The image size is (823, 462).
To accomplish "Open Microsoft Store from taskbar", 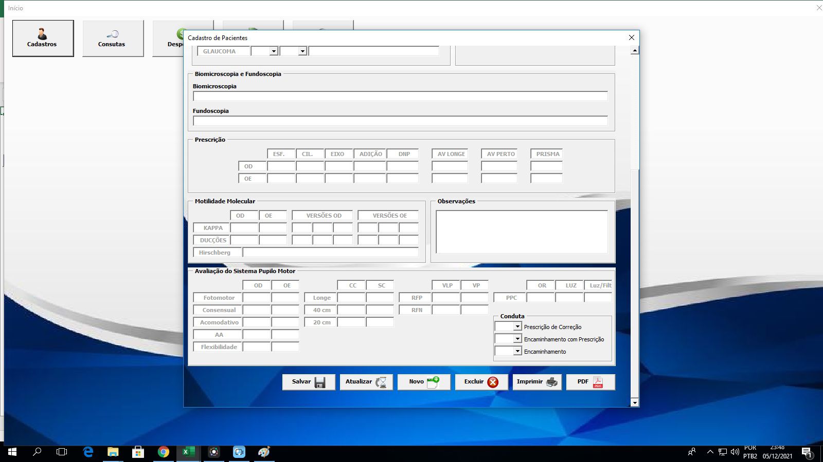I will click(138, 452).
